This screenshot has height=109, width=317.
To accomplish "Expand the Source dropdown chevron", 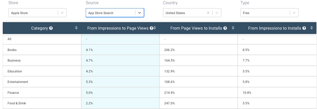I will 139,13.
